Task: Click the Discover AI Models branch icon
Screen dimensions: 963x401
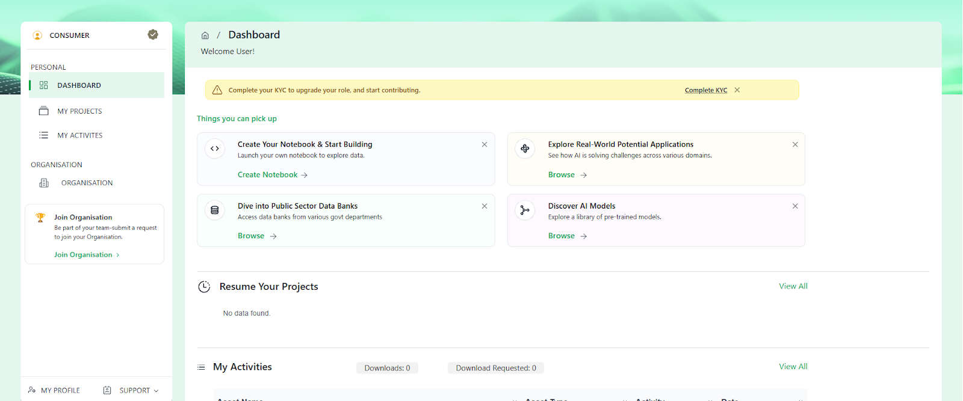Action: tap(525, 210)
